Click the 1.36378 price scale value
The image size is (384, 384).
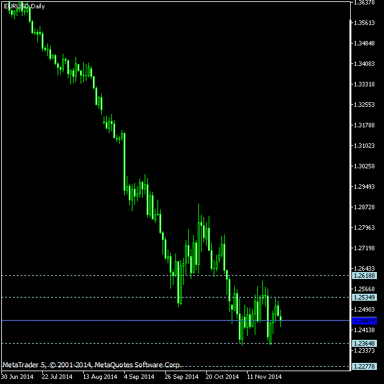pos(364,3)
